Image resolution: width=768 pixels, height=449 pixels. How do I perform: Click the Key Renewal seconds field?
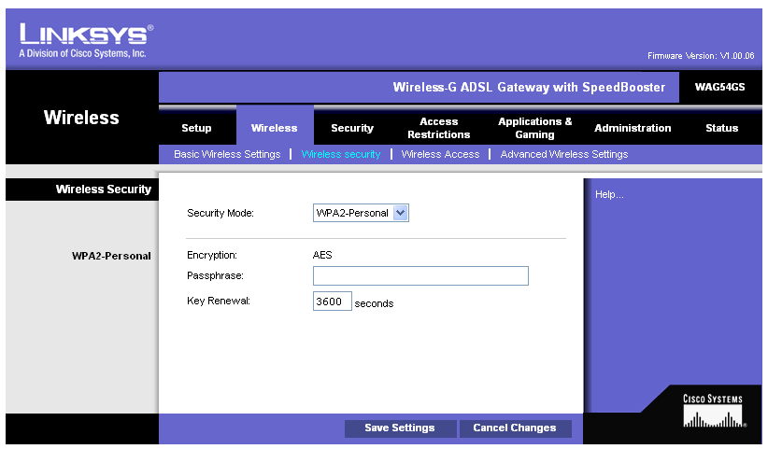coord(332,301)
